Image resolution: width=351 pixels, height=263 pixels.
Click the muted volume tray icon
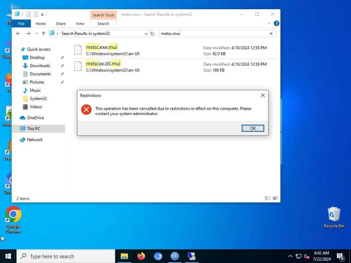tap(306, 256)
